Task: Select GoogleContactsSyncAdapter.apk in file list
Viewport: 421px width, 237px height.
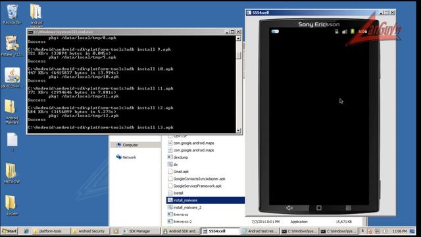Action: coord(197,178)
